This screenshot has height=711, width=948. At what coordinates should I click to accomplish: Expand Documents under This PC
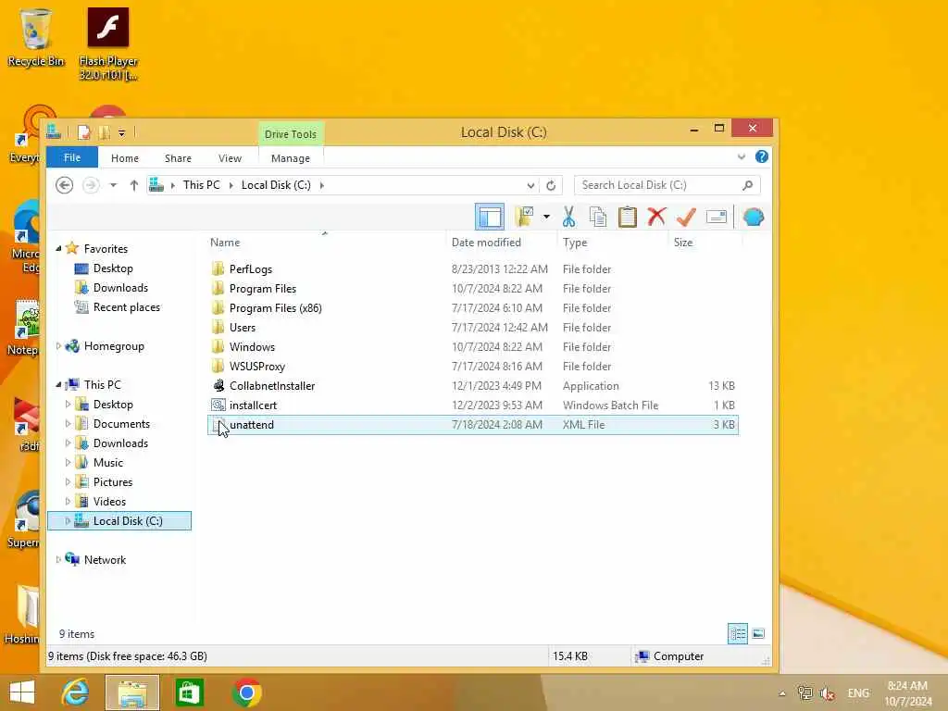[x=68, y=424]
